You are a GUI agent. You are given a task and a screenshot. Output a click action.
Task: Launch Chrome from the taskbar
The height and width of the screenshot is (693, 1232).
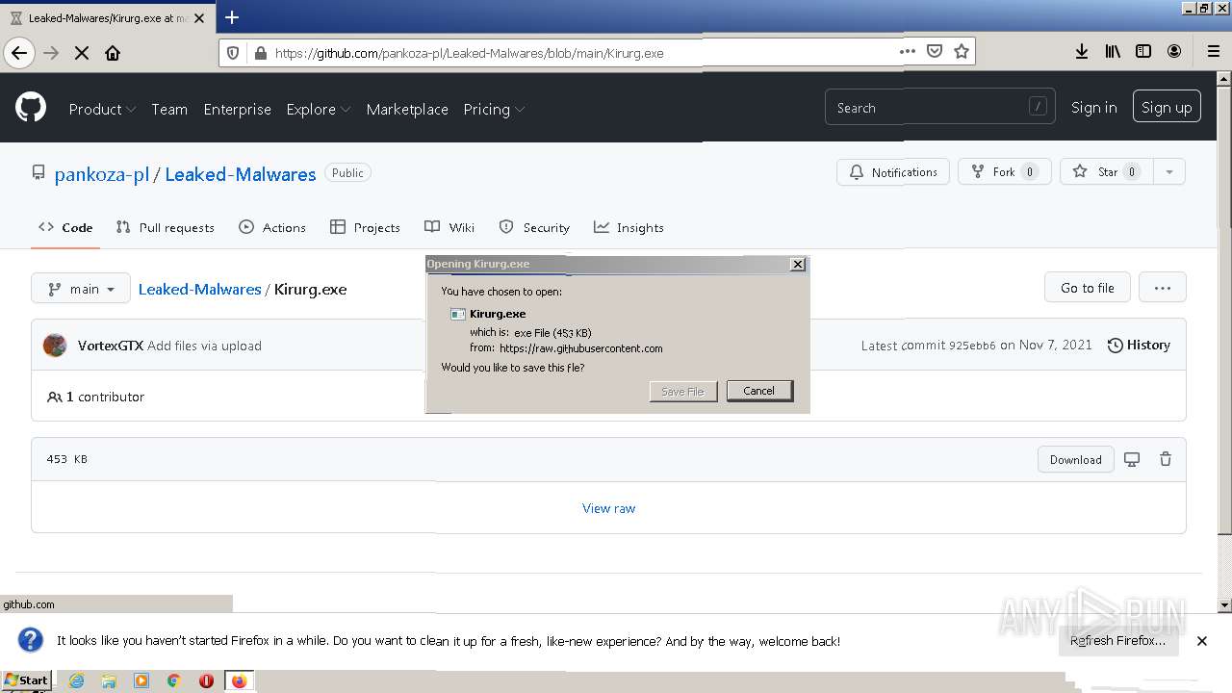(x=174, y=680)
